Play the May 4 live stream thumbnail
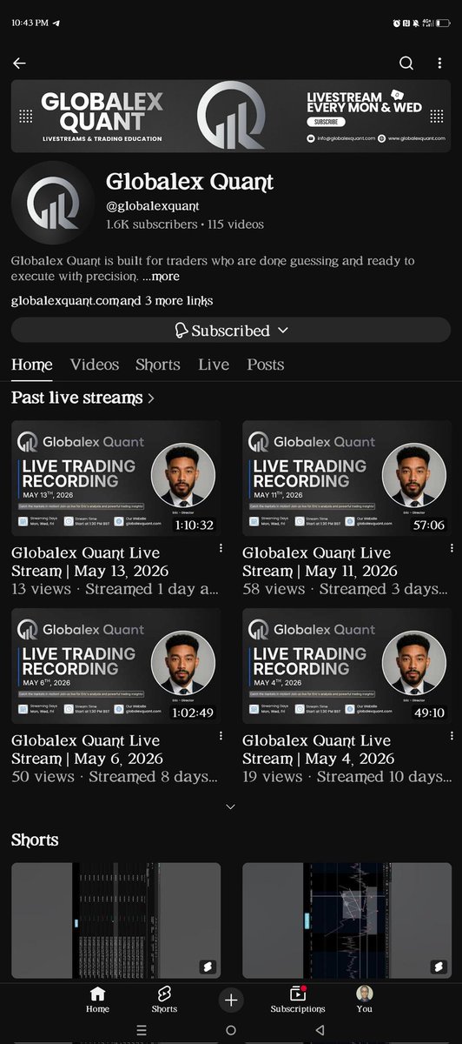This screenshot has width=462, height=1044. pos(346,667)
